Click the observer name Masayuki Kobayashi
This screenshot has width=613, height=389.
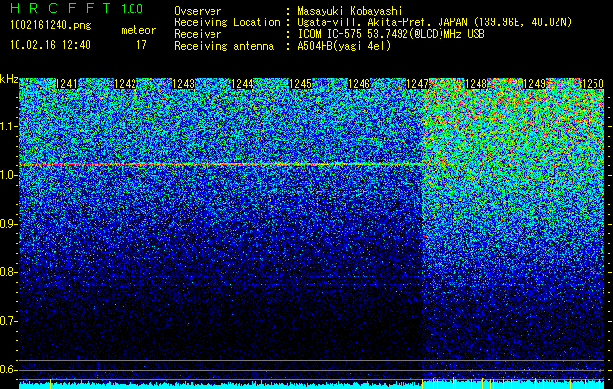point(350,11)
